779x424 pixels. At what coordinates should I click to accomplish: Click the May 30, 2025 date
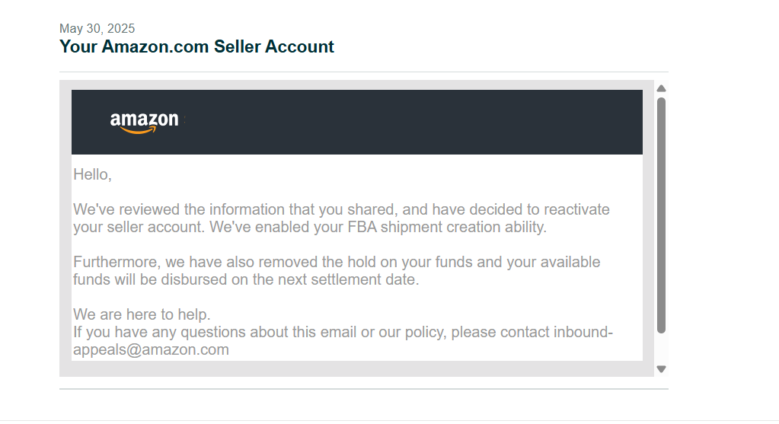point(97,29)
